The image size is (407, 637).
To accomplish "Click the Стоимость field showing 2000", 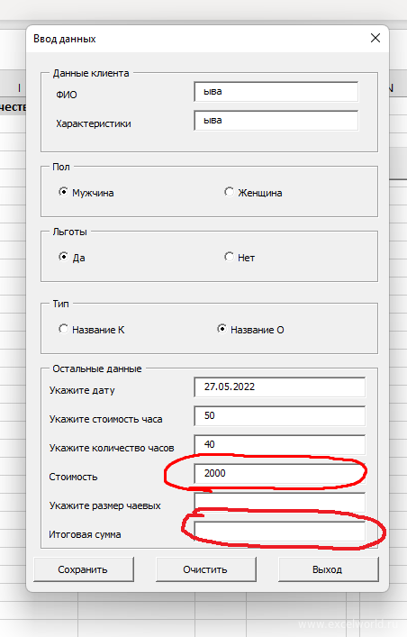I will 279,474.
